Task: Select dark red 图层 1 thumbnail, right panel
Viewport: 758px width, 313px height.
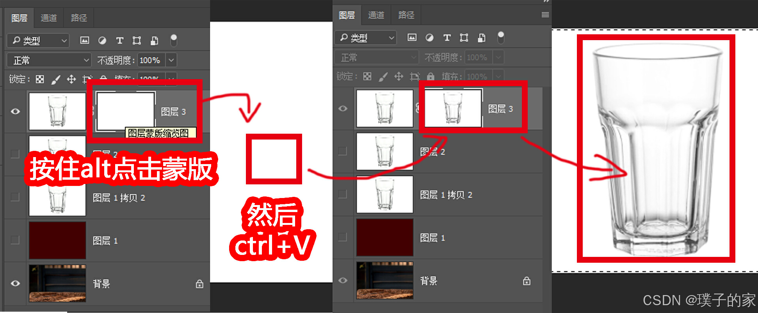Action: (x=385, y=237)
